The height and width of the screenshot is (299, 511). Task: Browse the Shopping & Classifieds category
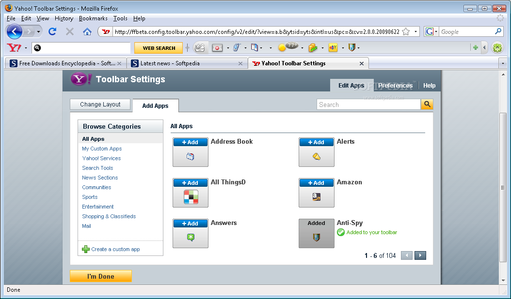109,216
